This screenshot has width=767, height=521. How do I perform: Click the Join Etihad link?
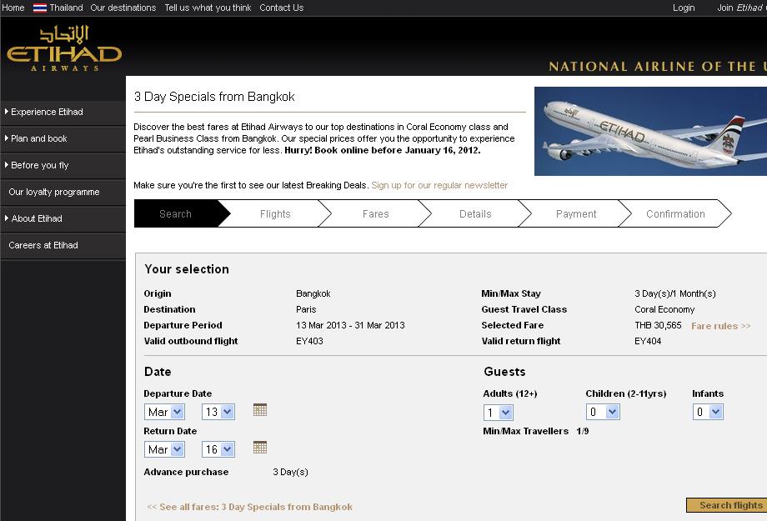pyautogui.click(x=741, y=8)
